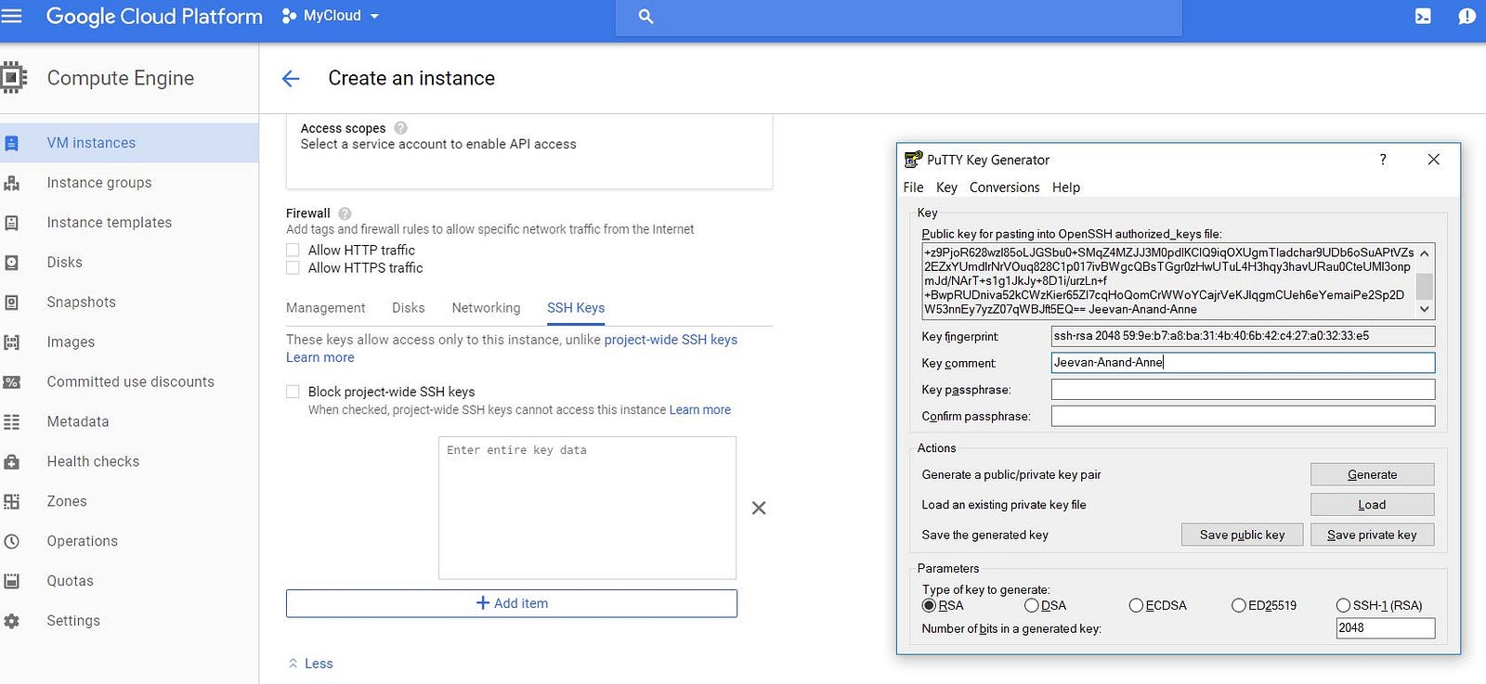Image resolution: width=1486 pixels, height=684 pixels.
Task: Collapse the options with Less expander
Action: pos(310,664)
